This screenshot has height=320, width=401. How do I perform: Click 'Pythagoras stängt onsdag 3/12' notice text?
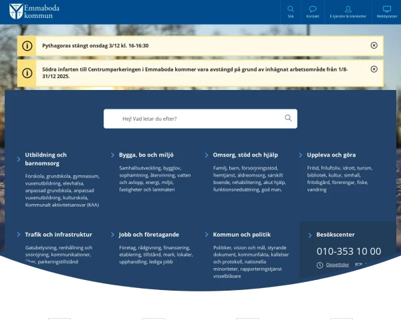point(96,46)
